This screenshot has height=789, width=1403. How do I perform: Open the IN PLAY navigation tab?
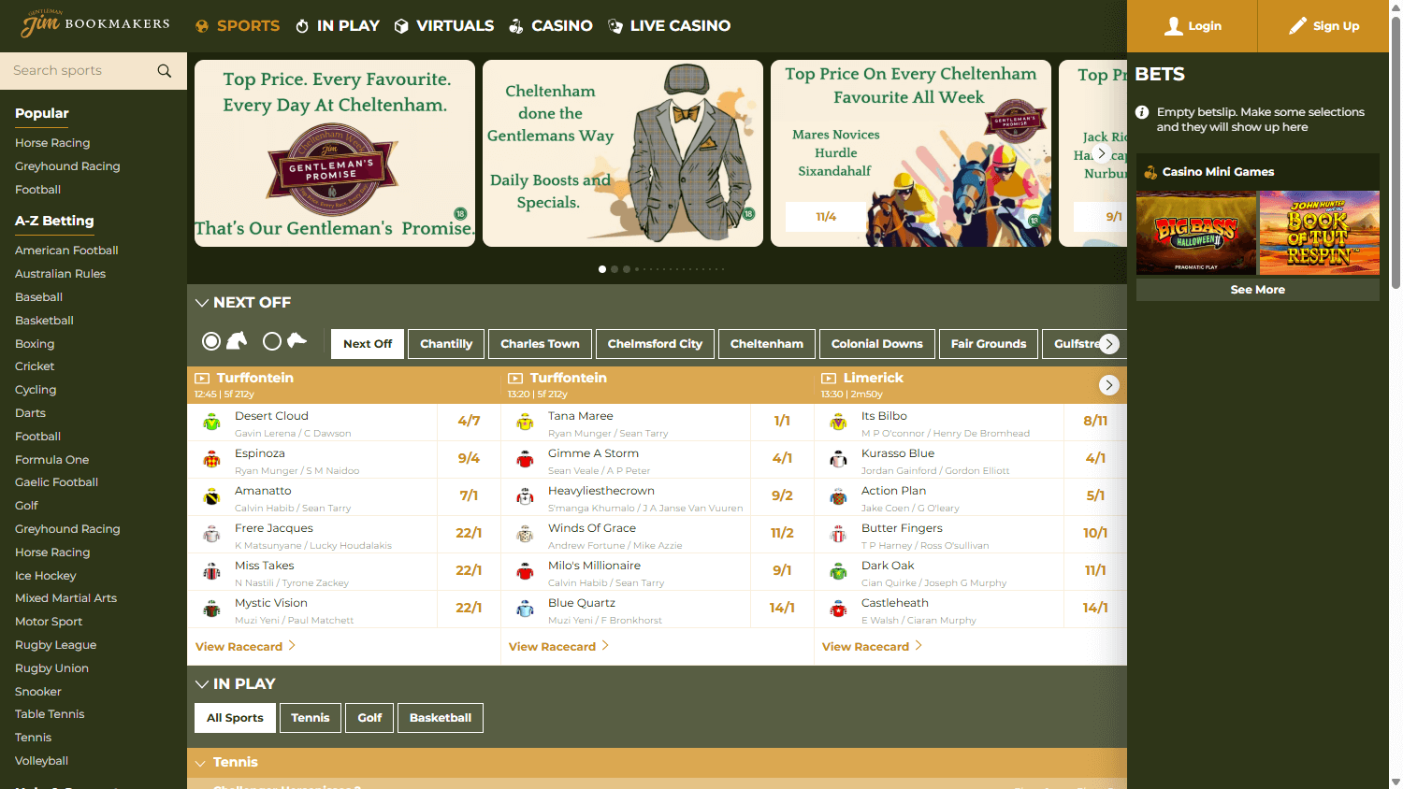tap(338, 26)
